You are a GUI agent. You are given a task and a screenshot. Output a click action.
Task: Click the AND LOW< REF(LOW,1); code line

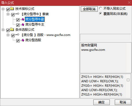[x=100, y=81]
